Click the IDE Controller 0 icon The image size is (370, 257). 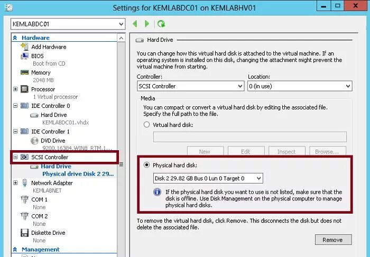click(24, 106)
